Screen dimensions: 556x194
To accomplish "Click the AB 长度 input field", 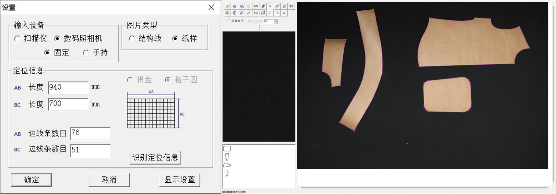I will coord(68,88).
